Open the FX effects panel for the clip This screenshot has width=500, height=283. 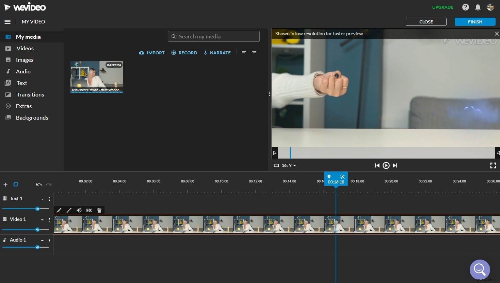coord(89,210)
